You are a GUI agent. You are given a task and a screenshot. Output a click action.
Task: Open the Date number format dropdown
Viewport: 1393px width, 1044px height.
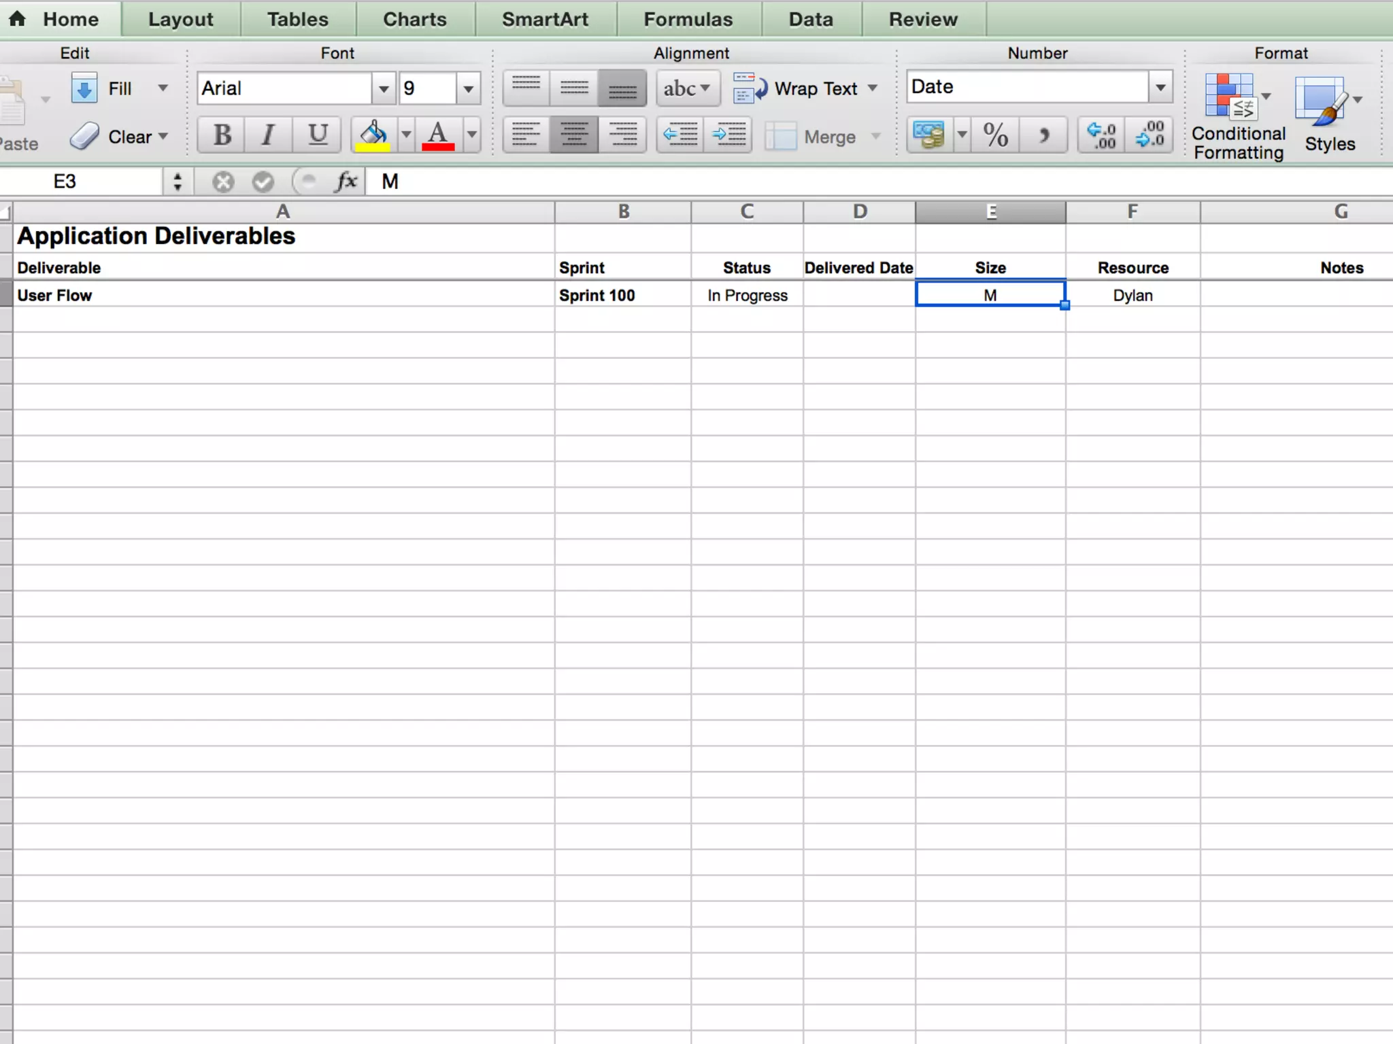tap(1160, 87)
